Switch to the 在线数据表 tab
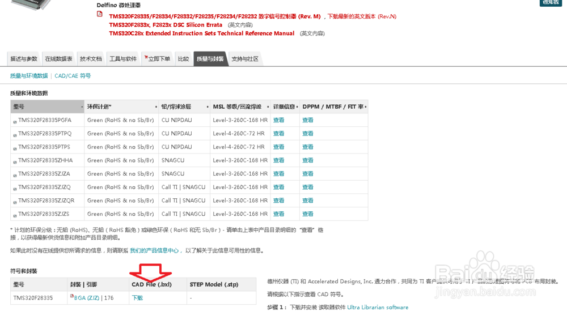Viewport: 567px width, 311px height. [x=58, y=59]
